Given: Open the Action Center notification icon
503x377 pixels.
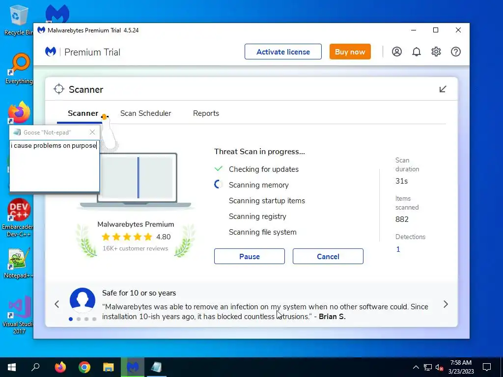Looking at the screenshot, I should [x=487, y=367].
